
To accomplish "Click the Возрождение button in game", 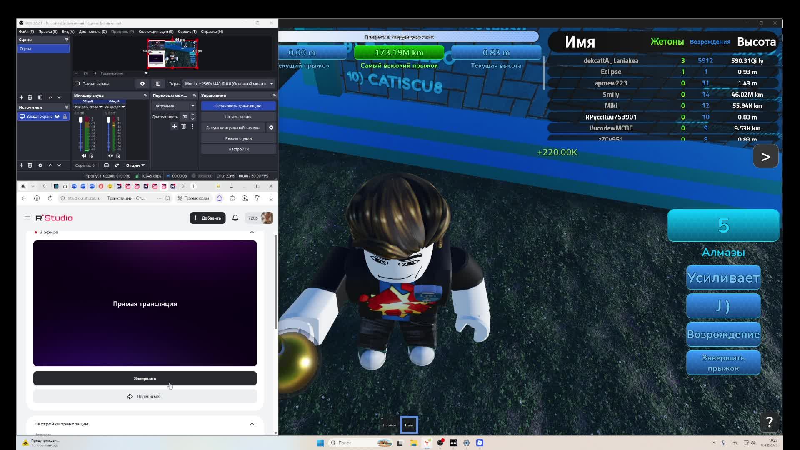I will pos(723,335).
